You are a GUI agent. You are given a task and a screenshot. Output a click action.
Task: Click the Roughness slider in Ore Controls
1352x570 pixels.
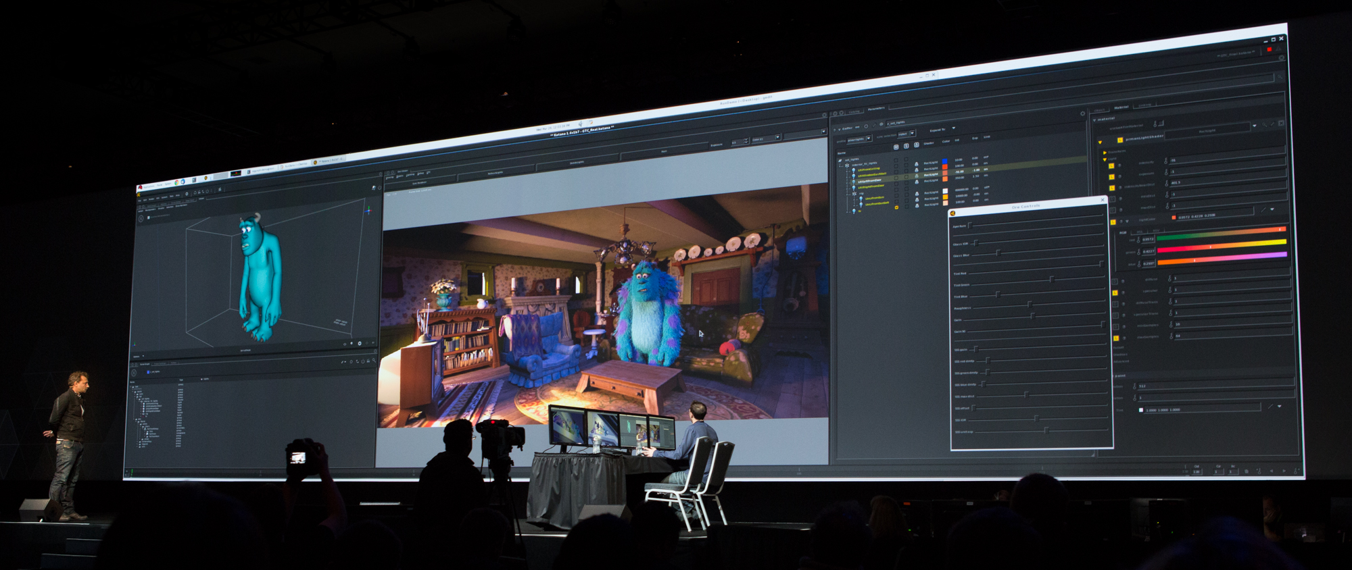[x=1038, y=305]
